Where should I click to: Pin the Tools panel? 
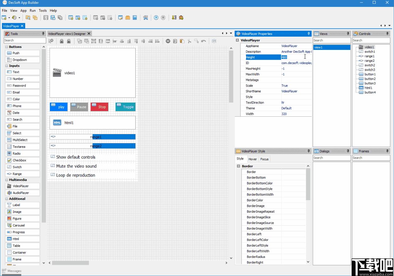tap(43, 34)
